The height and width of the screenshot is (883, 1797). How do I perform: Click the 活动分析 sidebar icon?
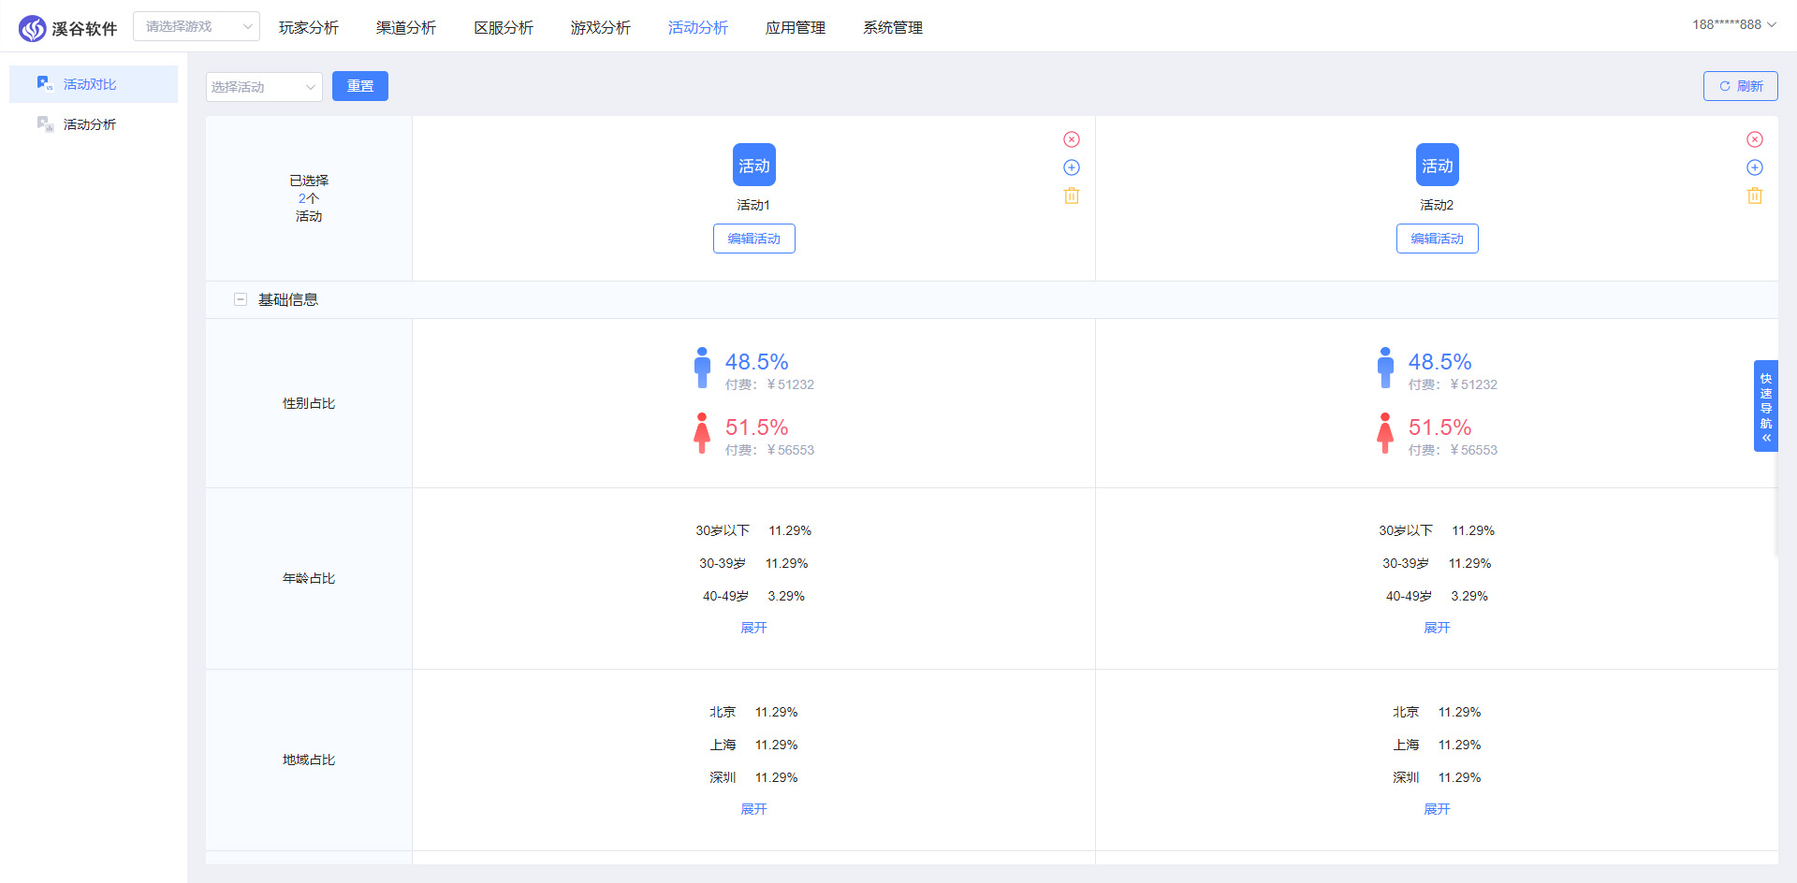click(x=45, y=123)
